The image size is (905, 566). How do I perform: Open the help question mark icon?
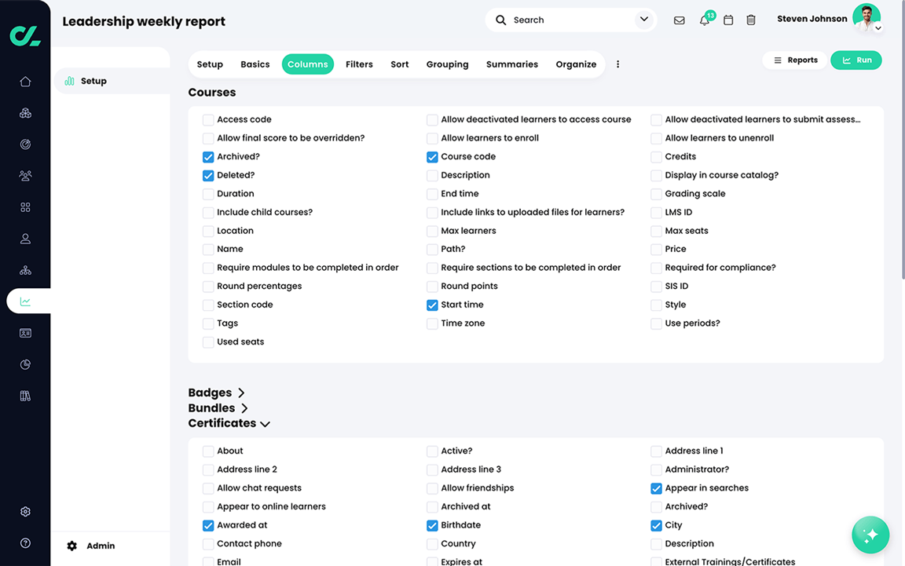click(x=25, y=543)
